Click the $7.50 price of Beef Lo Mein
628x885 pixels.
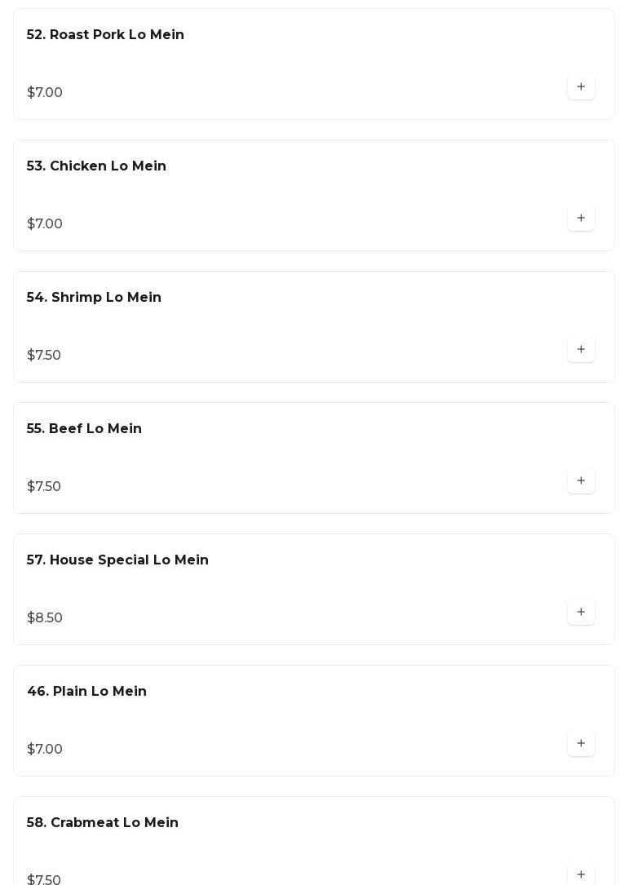point(44,487)
